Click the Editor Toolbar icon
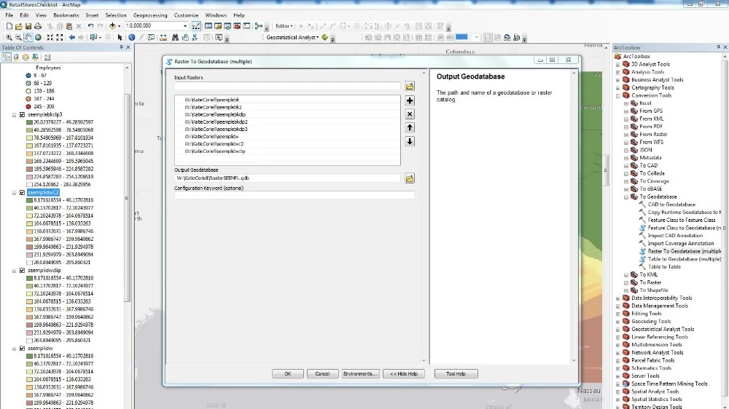729x409 pixels. [196, 26]
